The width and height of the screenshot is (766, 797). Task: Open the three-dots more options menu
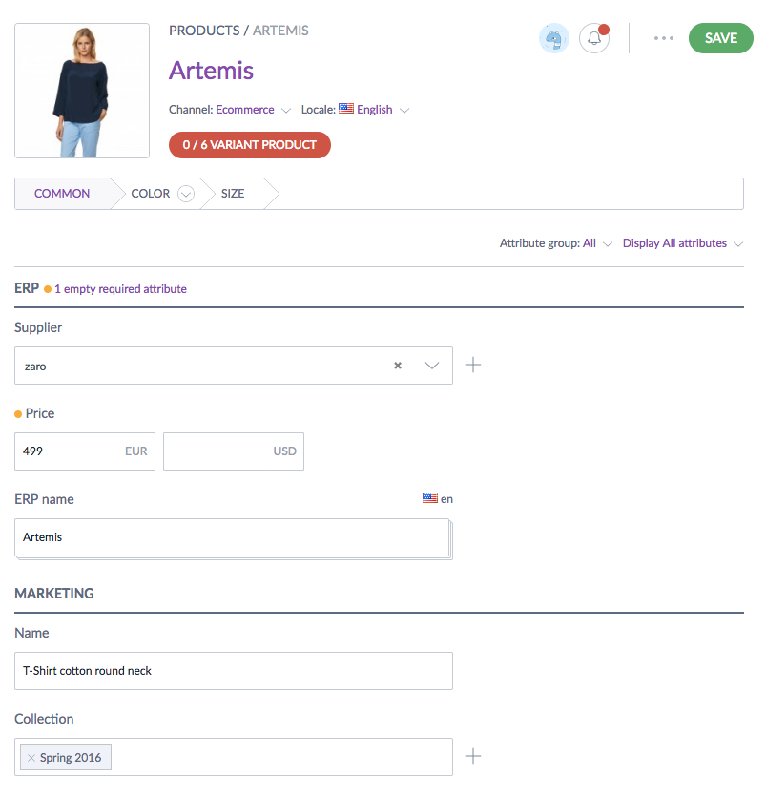coord(664,38)
